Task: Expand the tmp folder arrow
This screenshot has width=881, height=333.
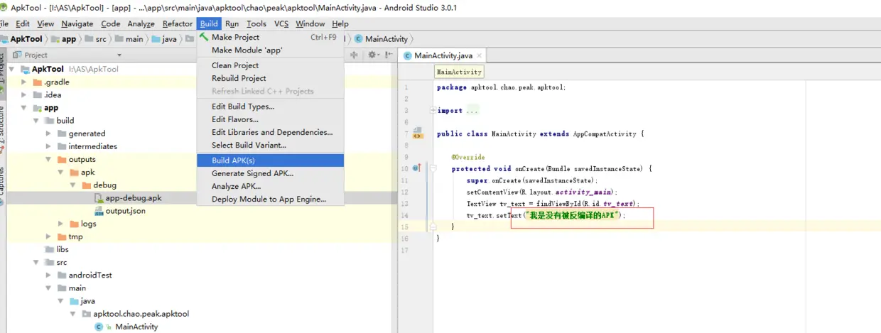Action: coord(48,236)
